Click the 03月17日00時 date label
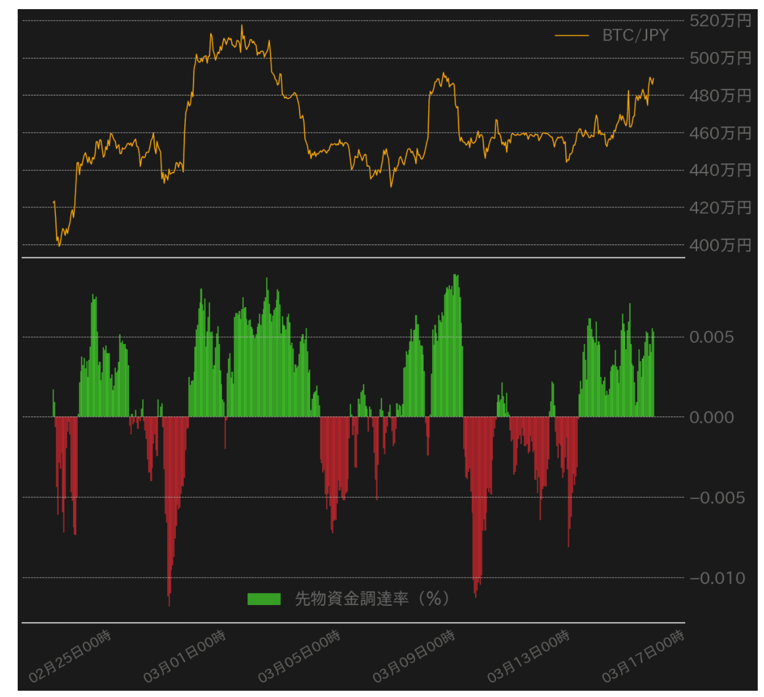Screen dimensions: 764x697 pos(644,656)
